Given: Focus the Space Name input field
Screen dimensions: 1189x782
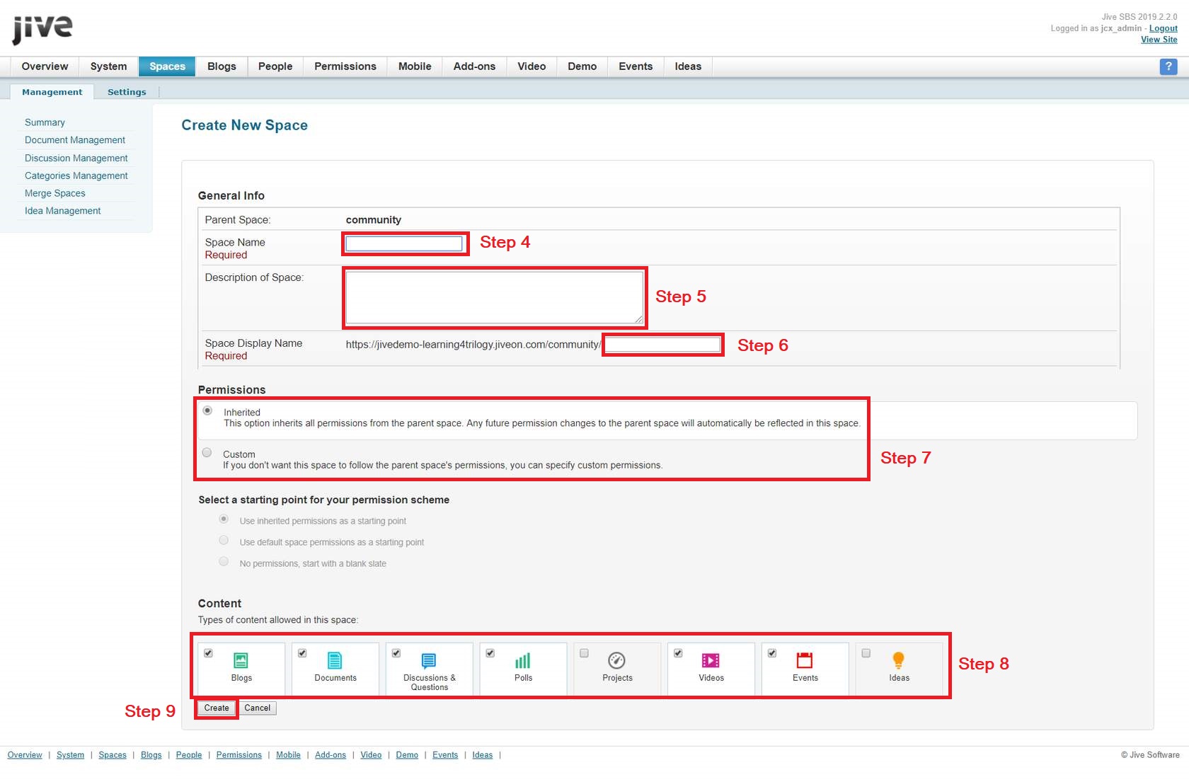Looking at the screenshot, I should pos(404,243).
